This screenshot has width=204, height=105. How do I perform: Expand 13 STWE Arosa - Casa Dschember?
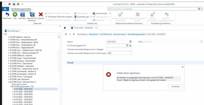[9, 58]
